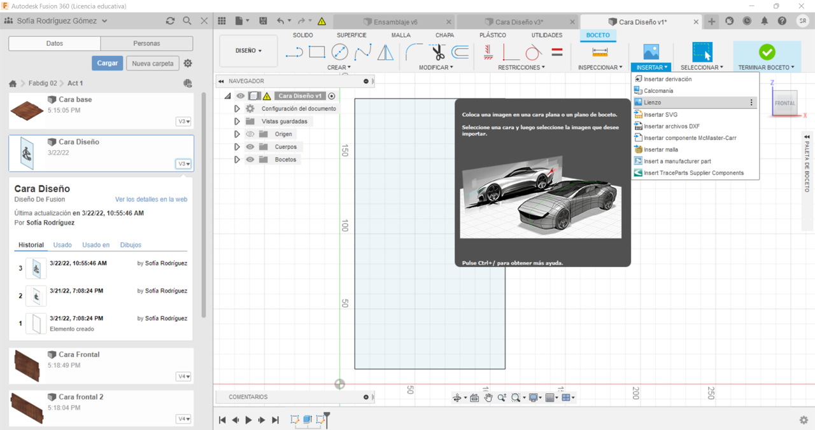
Task: Hide the Bocetos folder with eye icon
Action: click(x=250, y=160)
